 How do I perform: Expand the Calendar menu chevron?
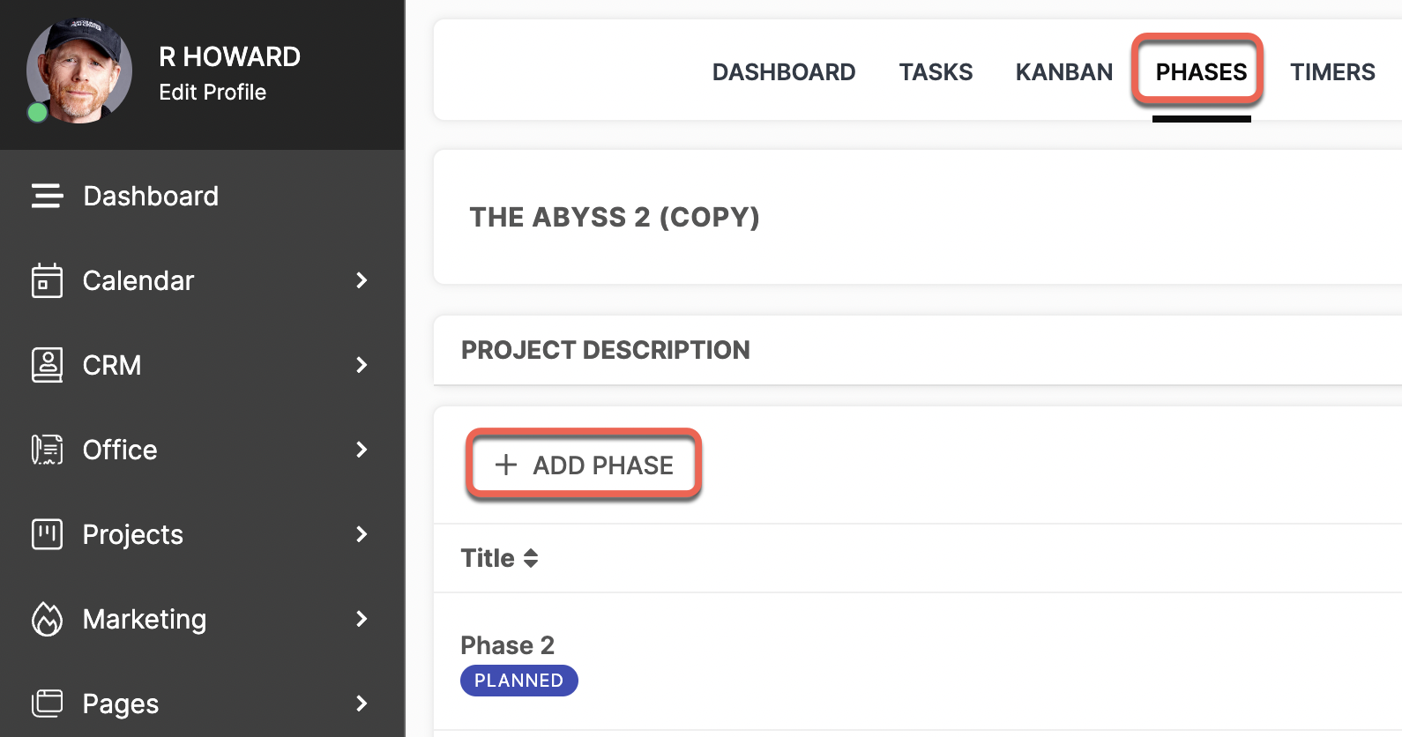[362, 280]
